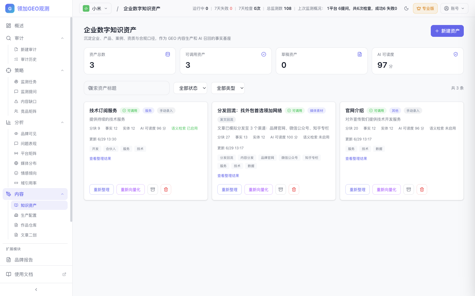Click 重新整理 on 分发回流 card
Viewport: 475px width, 296px height.
[x=230, y=189]
